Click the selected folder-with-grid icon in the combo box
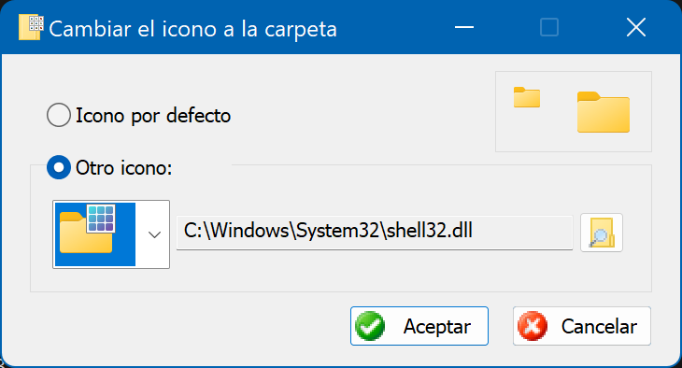This screenshot has height=368, width=682. 94,234
